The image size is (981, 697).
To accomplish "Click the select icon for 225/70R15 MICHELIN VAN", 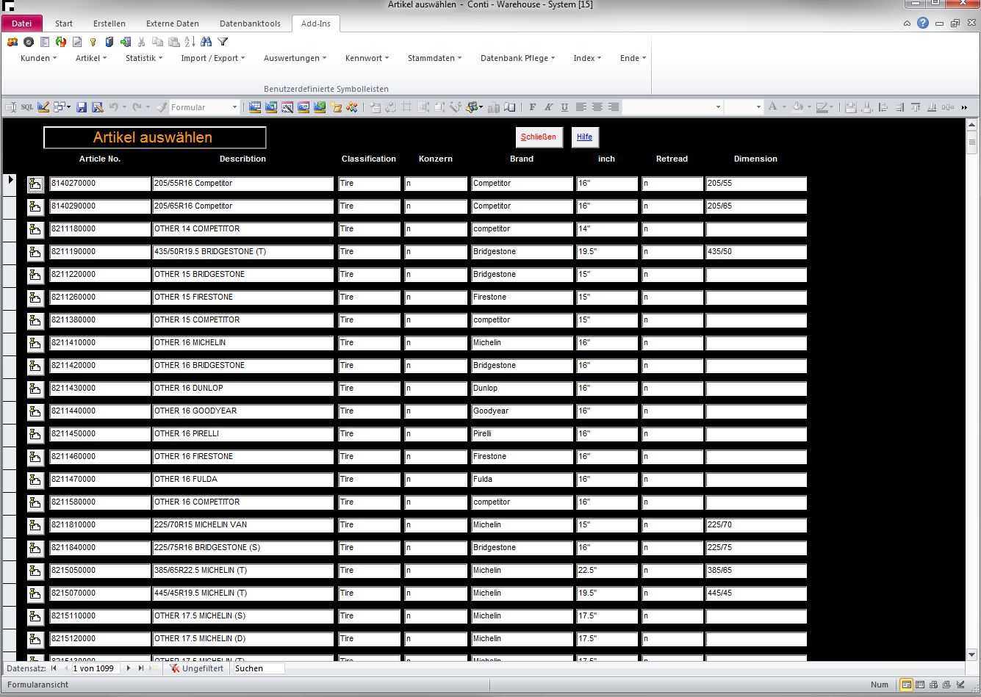I will tap(35, 526).
